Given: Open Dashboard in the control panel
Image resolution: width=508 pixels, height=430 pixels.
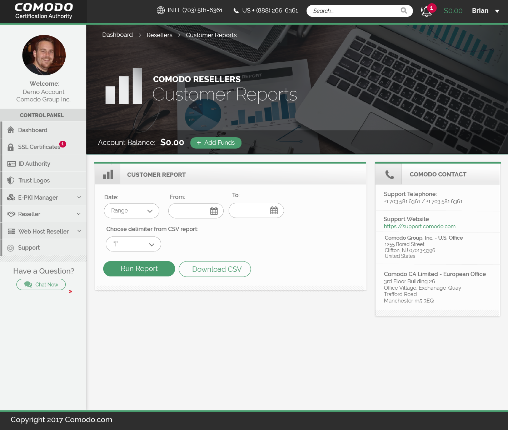Looking at the screenshot, I should tap(43, 130).
